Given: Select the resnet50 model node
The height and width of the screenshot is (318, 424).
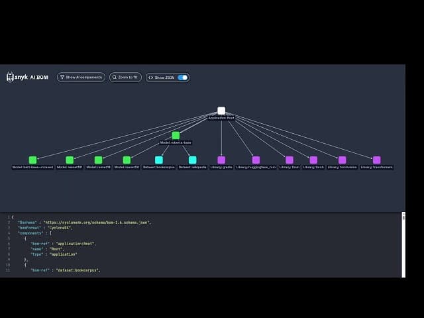Looking at the screenshot, I should (x=127, y=160).
